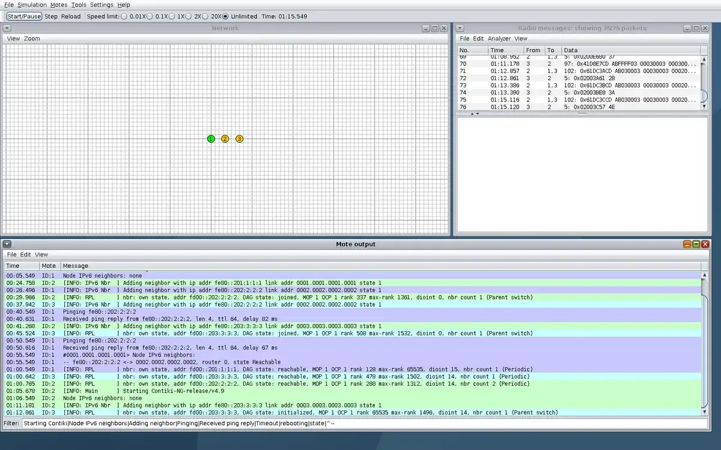The height and width of the screenshot is (450, 721).
Task: Select radio packet number 76
Action: coord(579,107)
